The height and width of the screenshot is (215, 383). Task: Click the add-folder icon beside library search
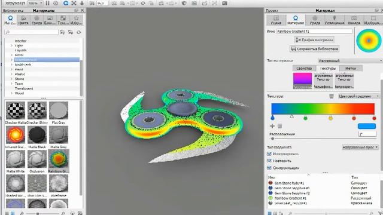[62, 32]
